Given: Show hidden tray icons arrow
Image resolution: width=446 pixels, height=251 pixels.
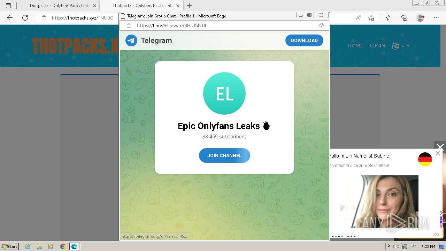Looking at the screenshot, I should (389, 246).
